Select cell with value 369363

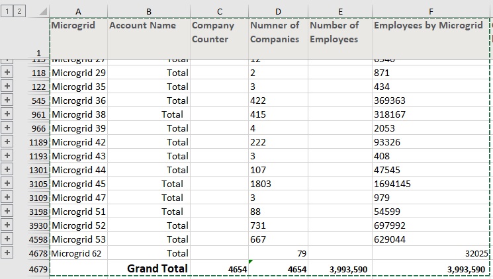tap(431, 100)
